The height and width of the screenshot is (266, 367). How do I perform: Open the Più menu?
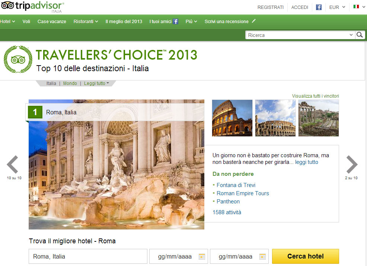point(191,22)
